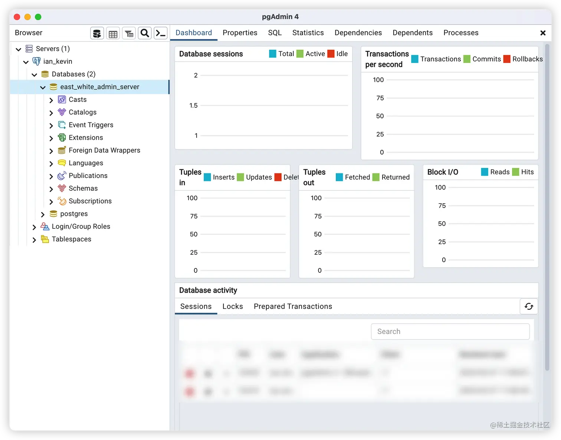Expand the Login/Group Roles node
This screenshot has width=561, height=440.
tap(34, 227)
